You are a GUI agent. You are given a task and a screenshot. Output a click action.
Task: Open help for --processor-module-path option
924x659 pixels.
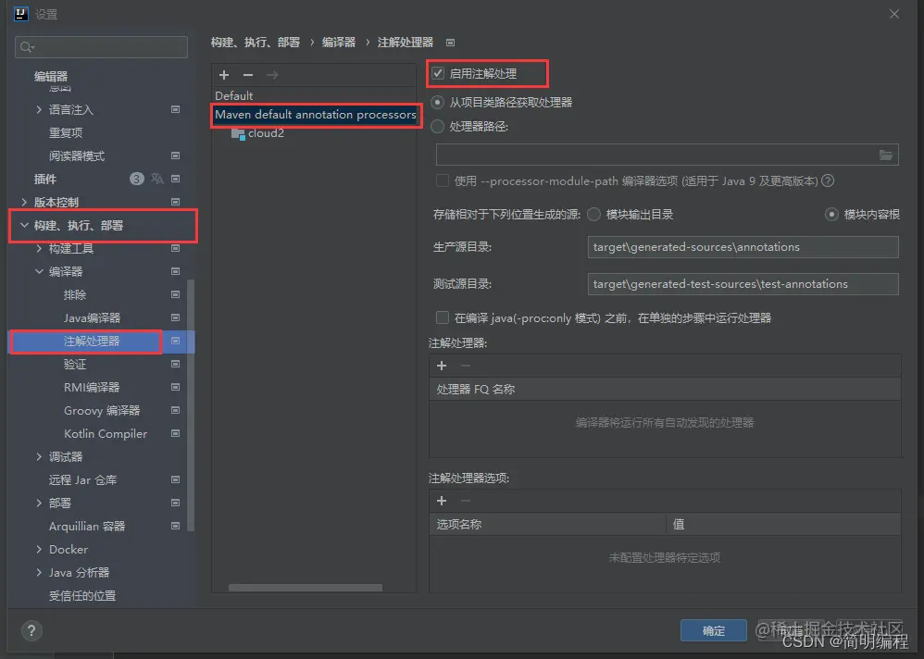pos(830,180)
